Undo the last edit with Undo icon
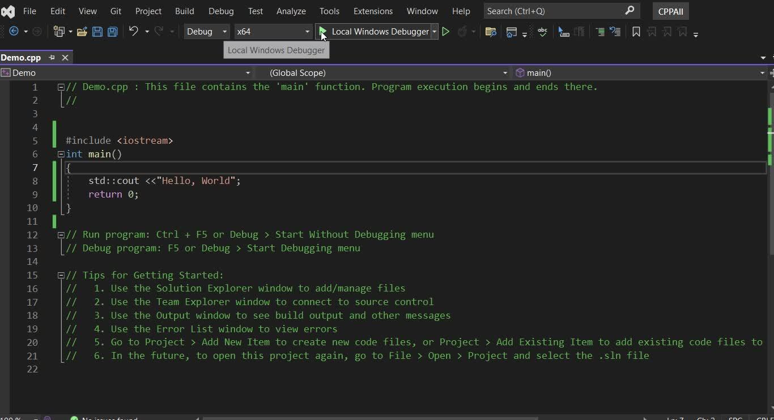The width and height of the screenshot is (774, 420). tap(134, 31)
